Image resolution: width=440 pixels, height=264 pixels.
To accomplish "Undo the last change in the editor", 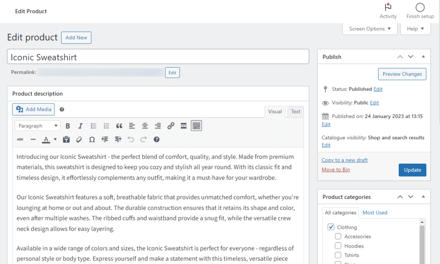I will (130, 139).
